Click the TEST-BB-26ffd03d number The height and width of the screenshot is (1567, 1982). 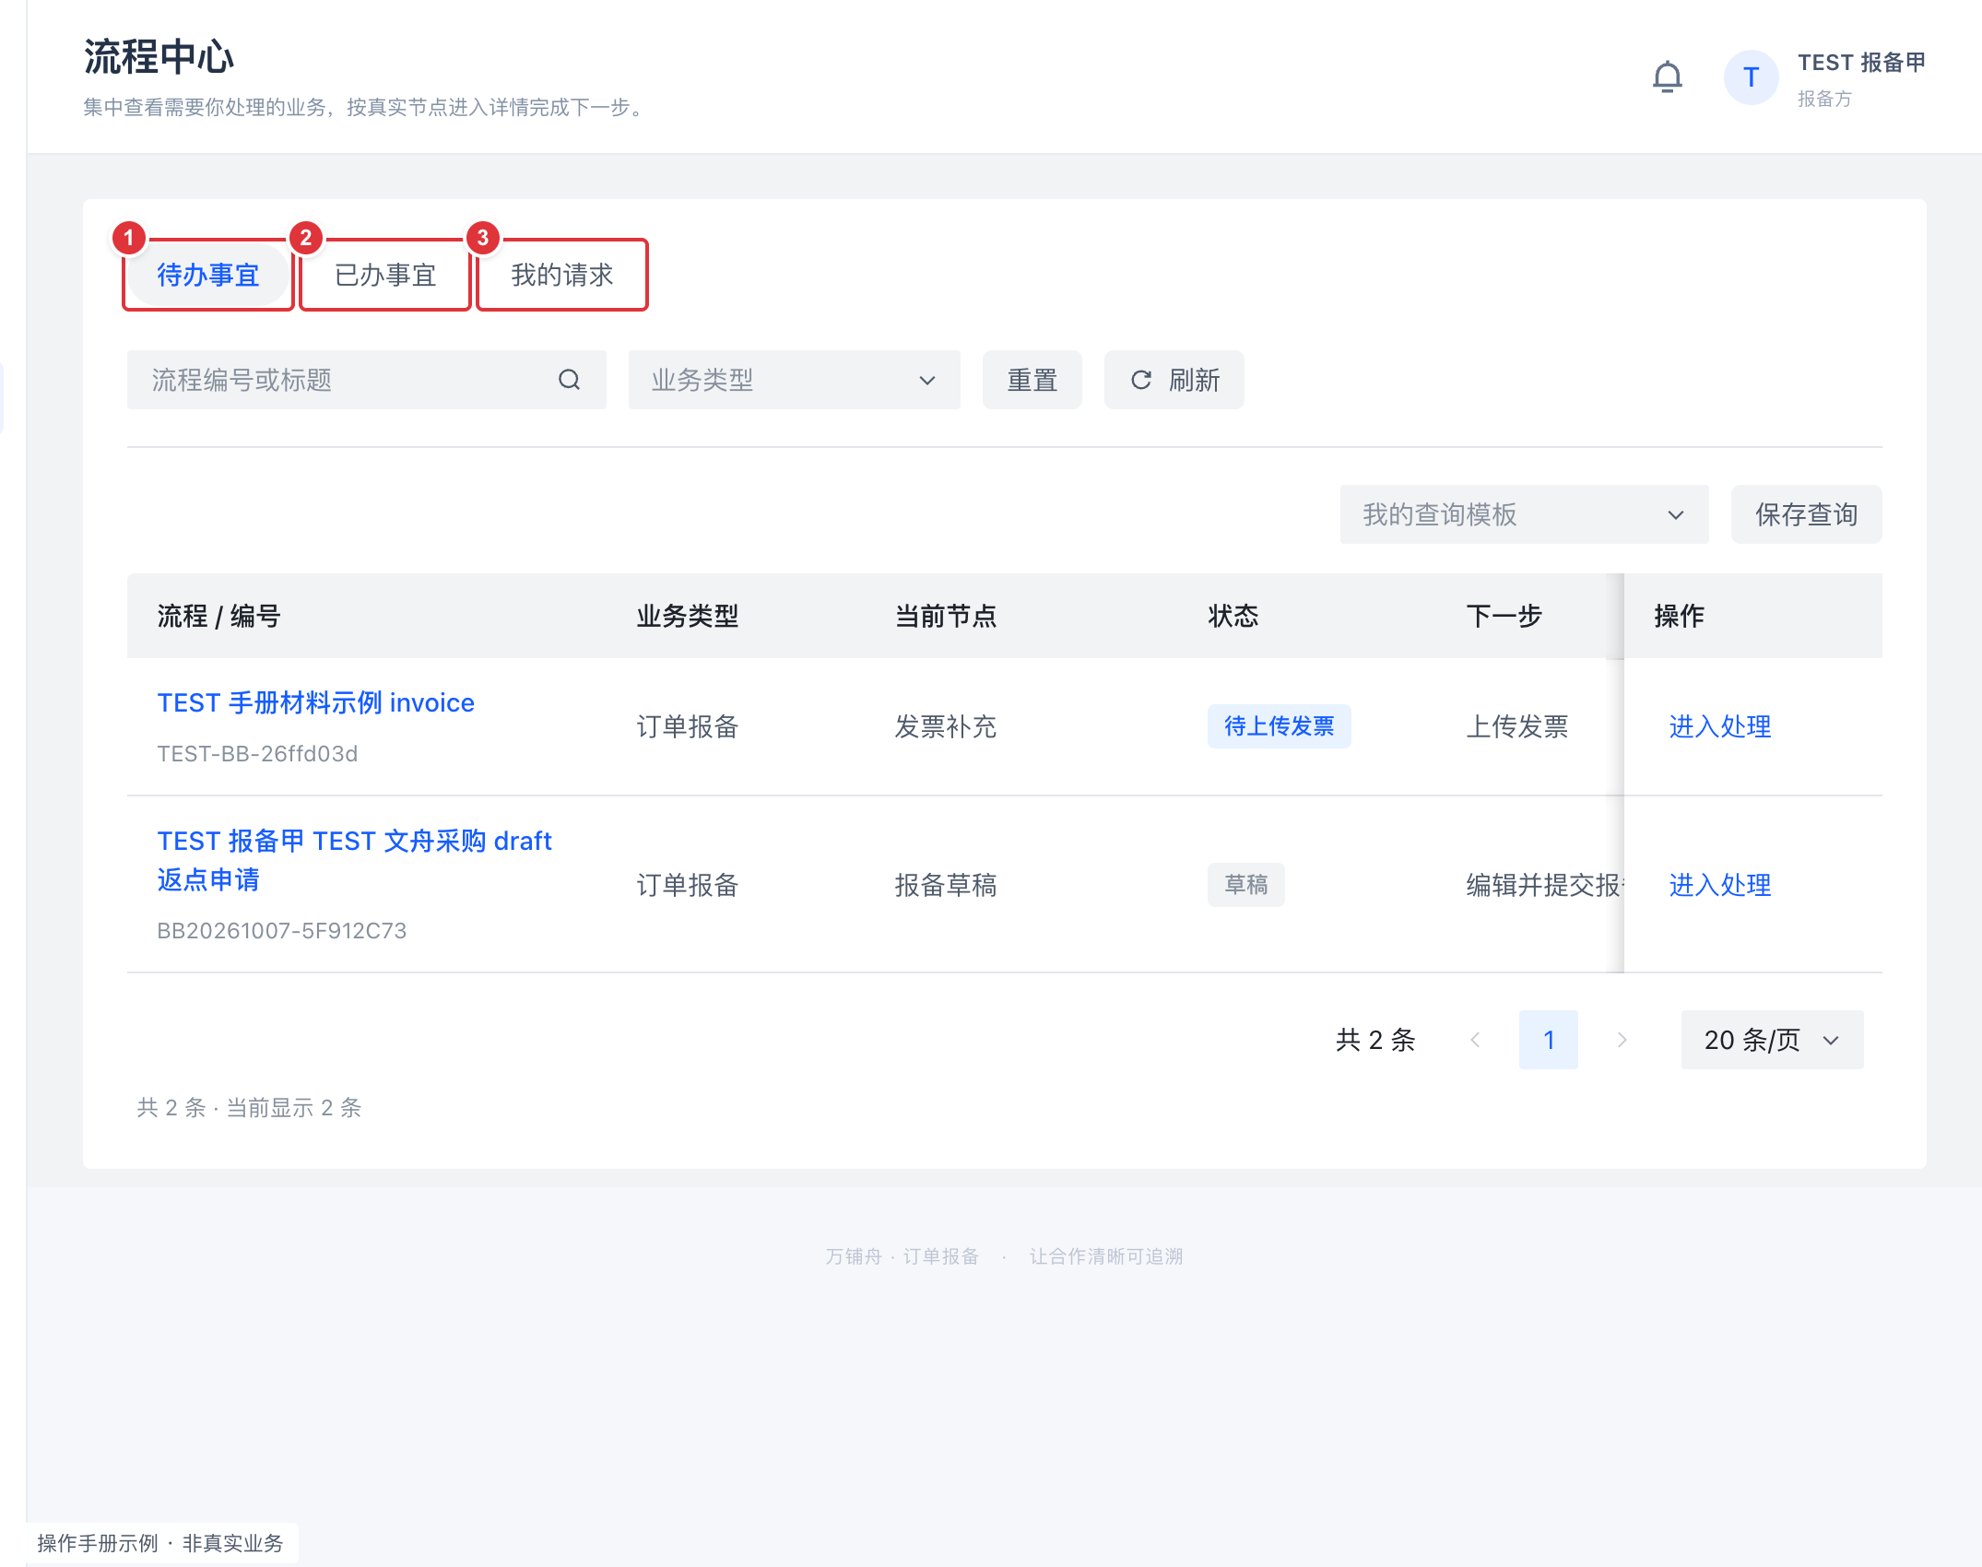[x=257, y=754]
